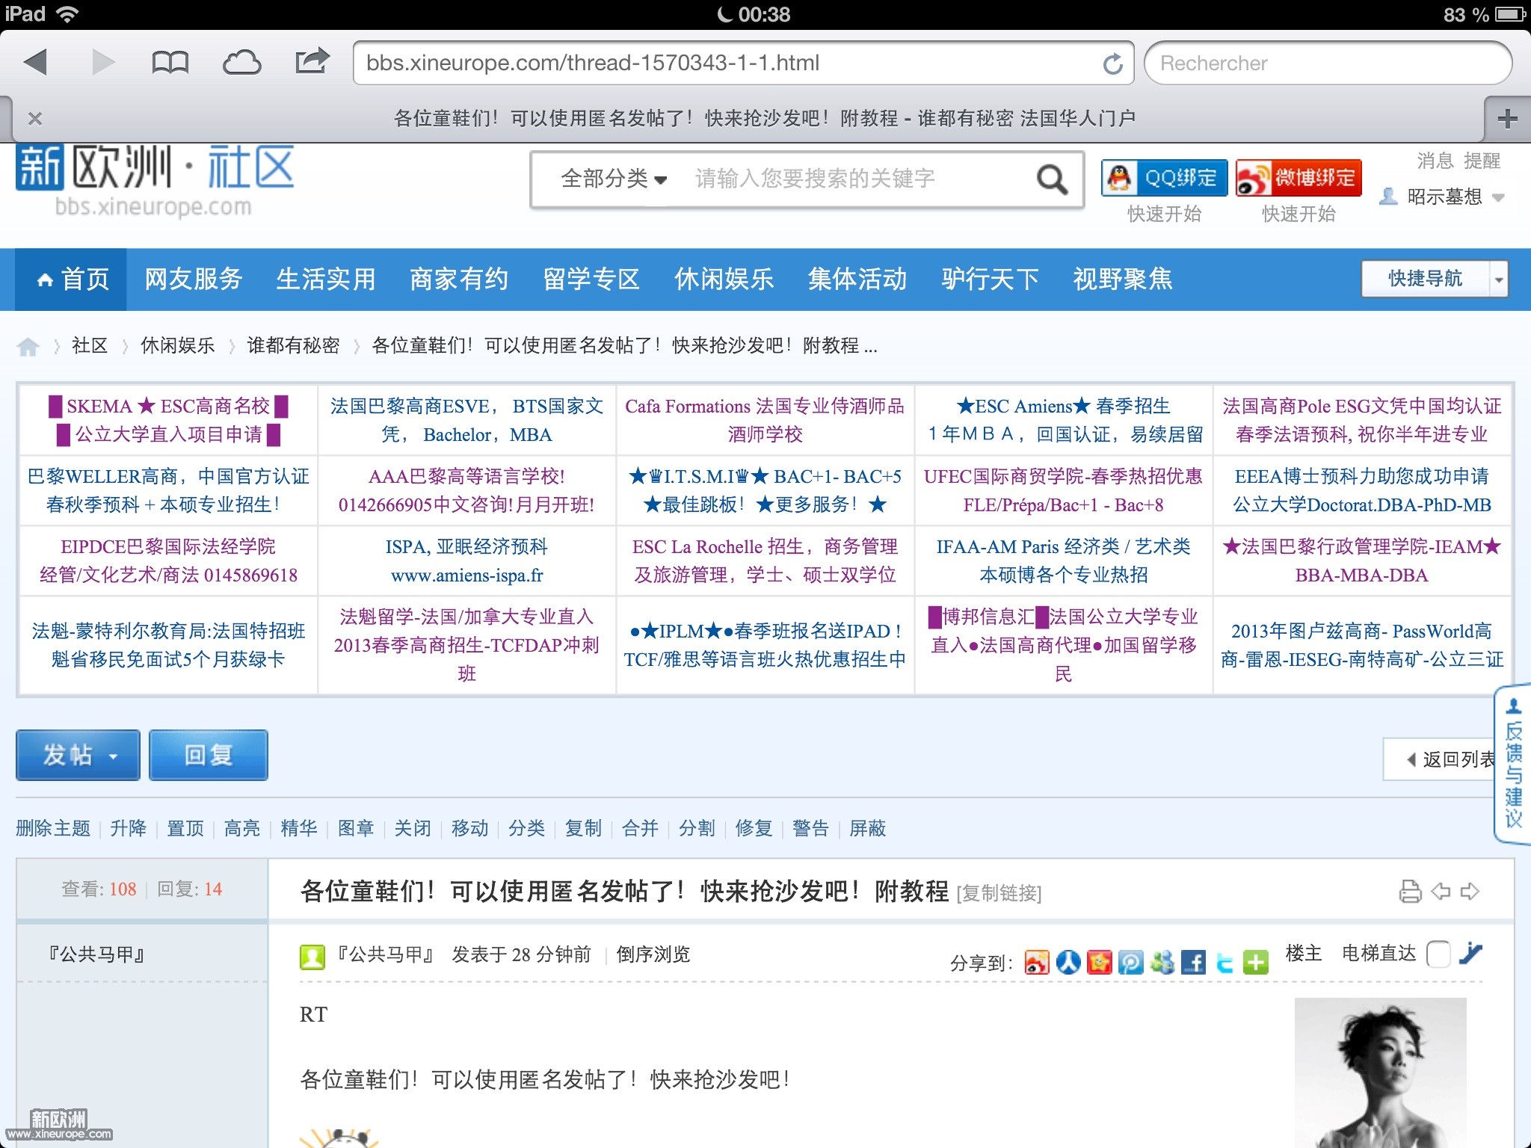Click the 提醒 notifications link
Viewport: 1531px width, 1148px height.
1482,161
